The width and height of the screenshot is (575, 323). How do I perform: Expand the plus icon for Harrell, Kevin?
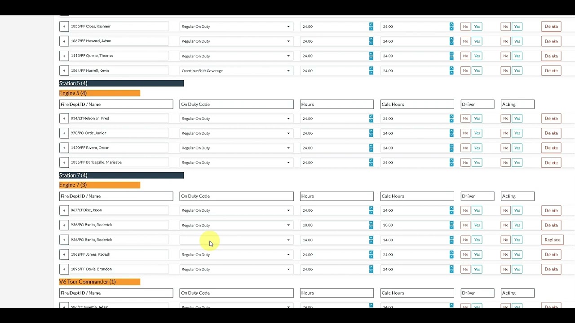[x=64, y=71]
